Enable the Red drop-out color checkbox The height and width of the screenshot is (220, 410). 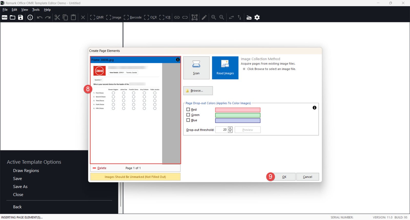click(188, 109)
